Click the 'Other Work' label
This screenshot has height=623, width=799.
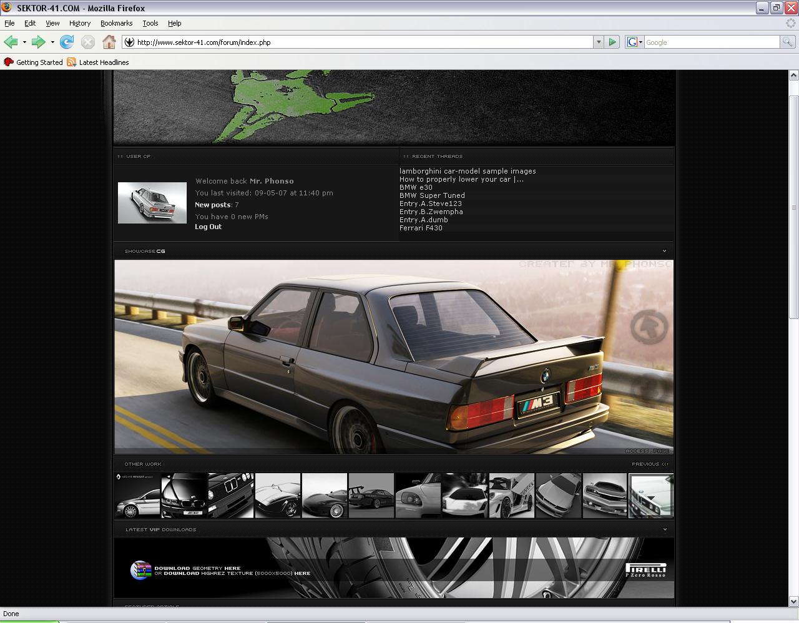(x=143, y=464)
